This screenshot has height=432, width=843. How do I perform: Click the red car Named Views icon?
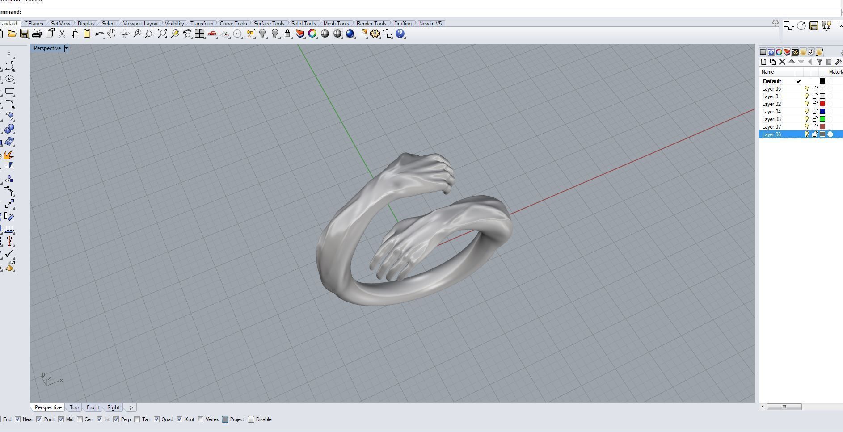pos(212,34)
